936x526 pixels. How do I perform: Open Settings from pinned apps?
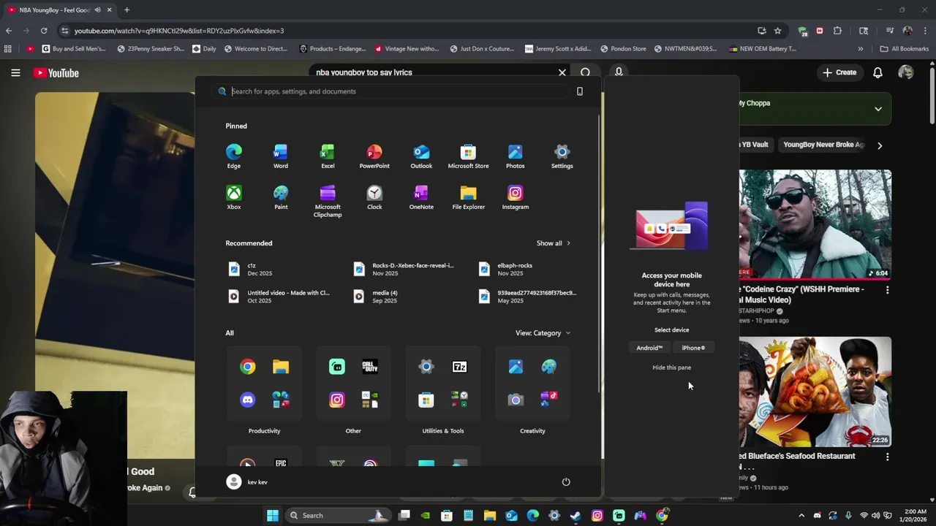[562, 156]
